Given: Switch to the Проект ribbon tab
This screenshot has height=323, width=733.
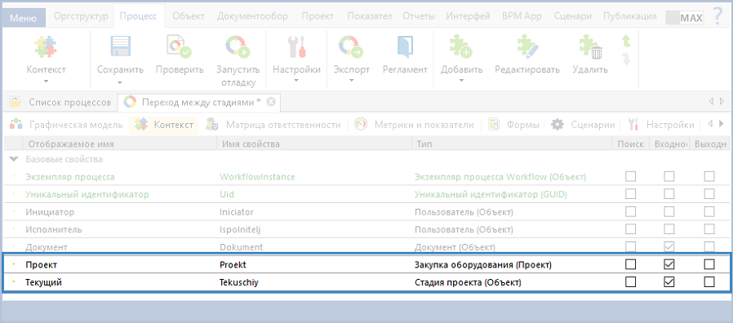Looking at the screenshot, I should coord(318,16).
